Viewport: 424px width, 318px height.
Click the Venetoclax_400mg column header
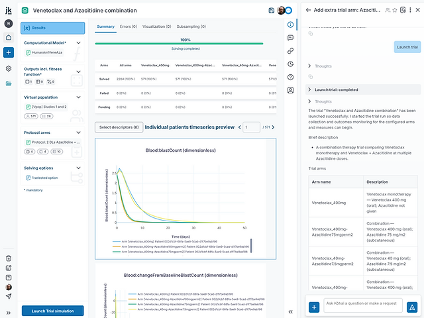tap(155, 66)
